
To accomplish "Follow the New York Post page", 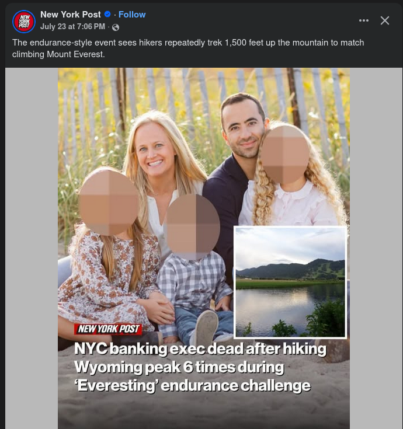I will (132, 15).
